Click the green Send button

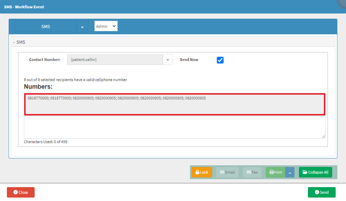321,192
